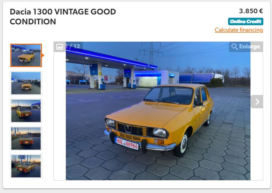Click the orange arrow beside first thumbnail
Screen dimensions: 272x193
(43, 55)
